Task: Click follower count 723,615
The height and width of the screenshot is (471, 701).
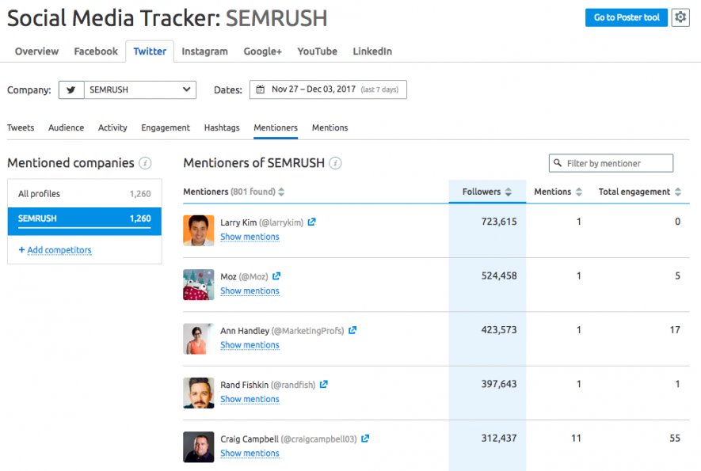Action: tap(499, 221)
